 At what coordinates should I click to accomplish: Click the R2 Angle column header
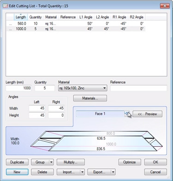coord(137,17)
